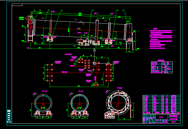Click the magenta technical notes text block
The image size is (188, 129).
(161, 39)
